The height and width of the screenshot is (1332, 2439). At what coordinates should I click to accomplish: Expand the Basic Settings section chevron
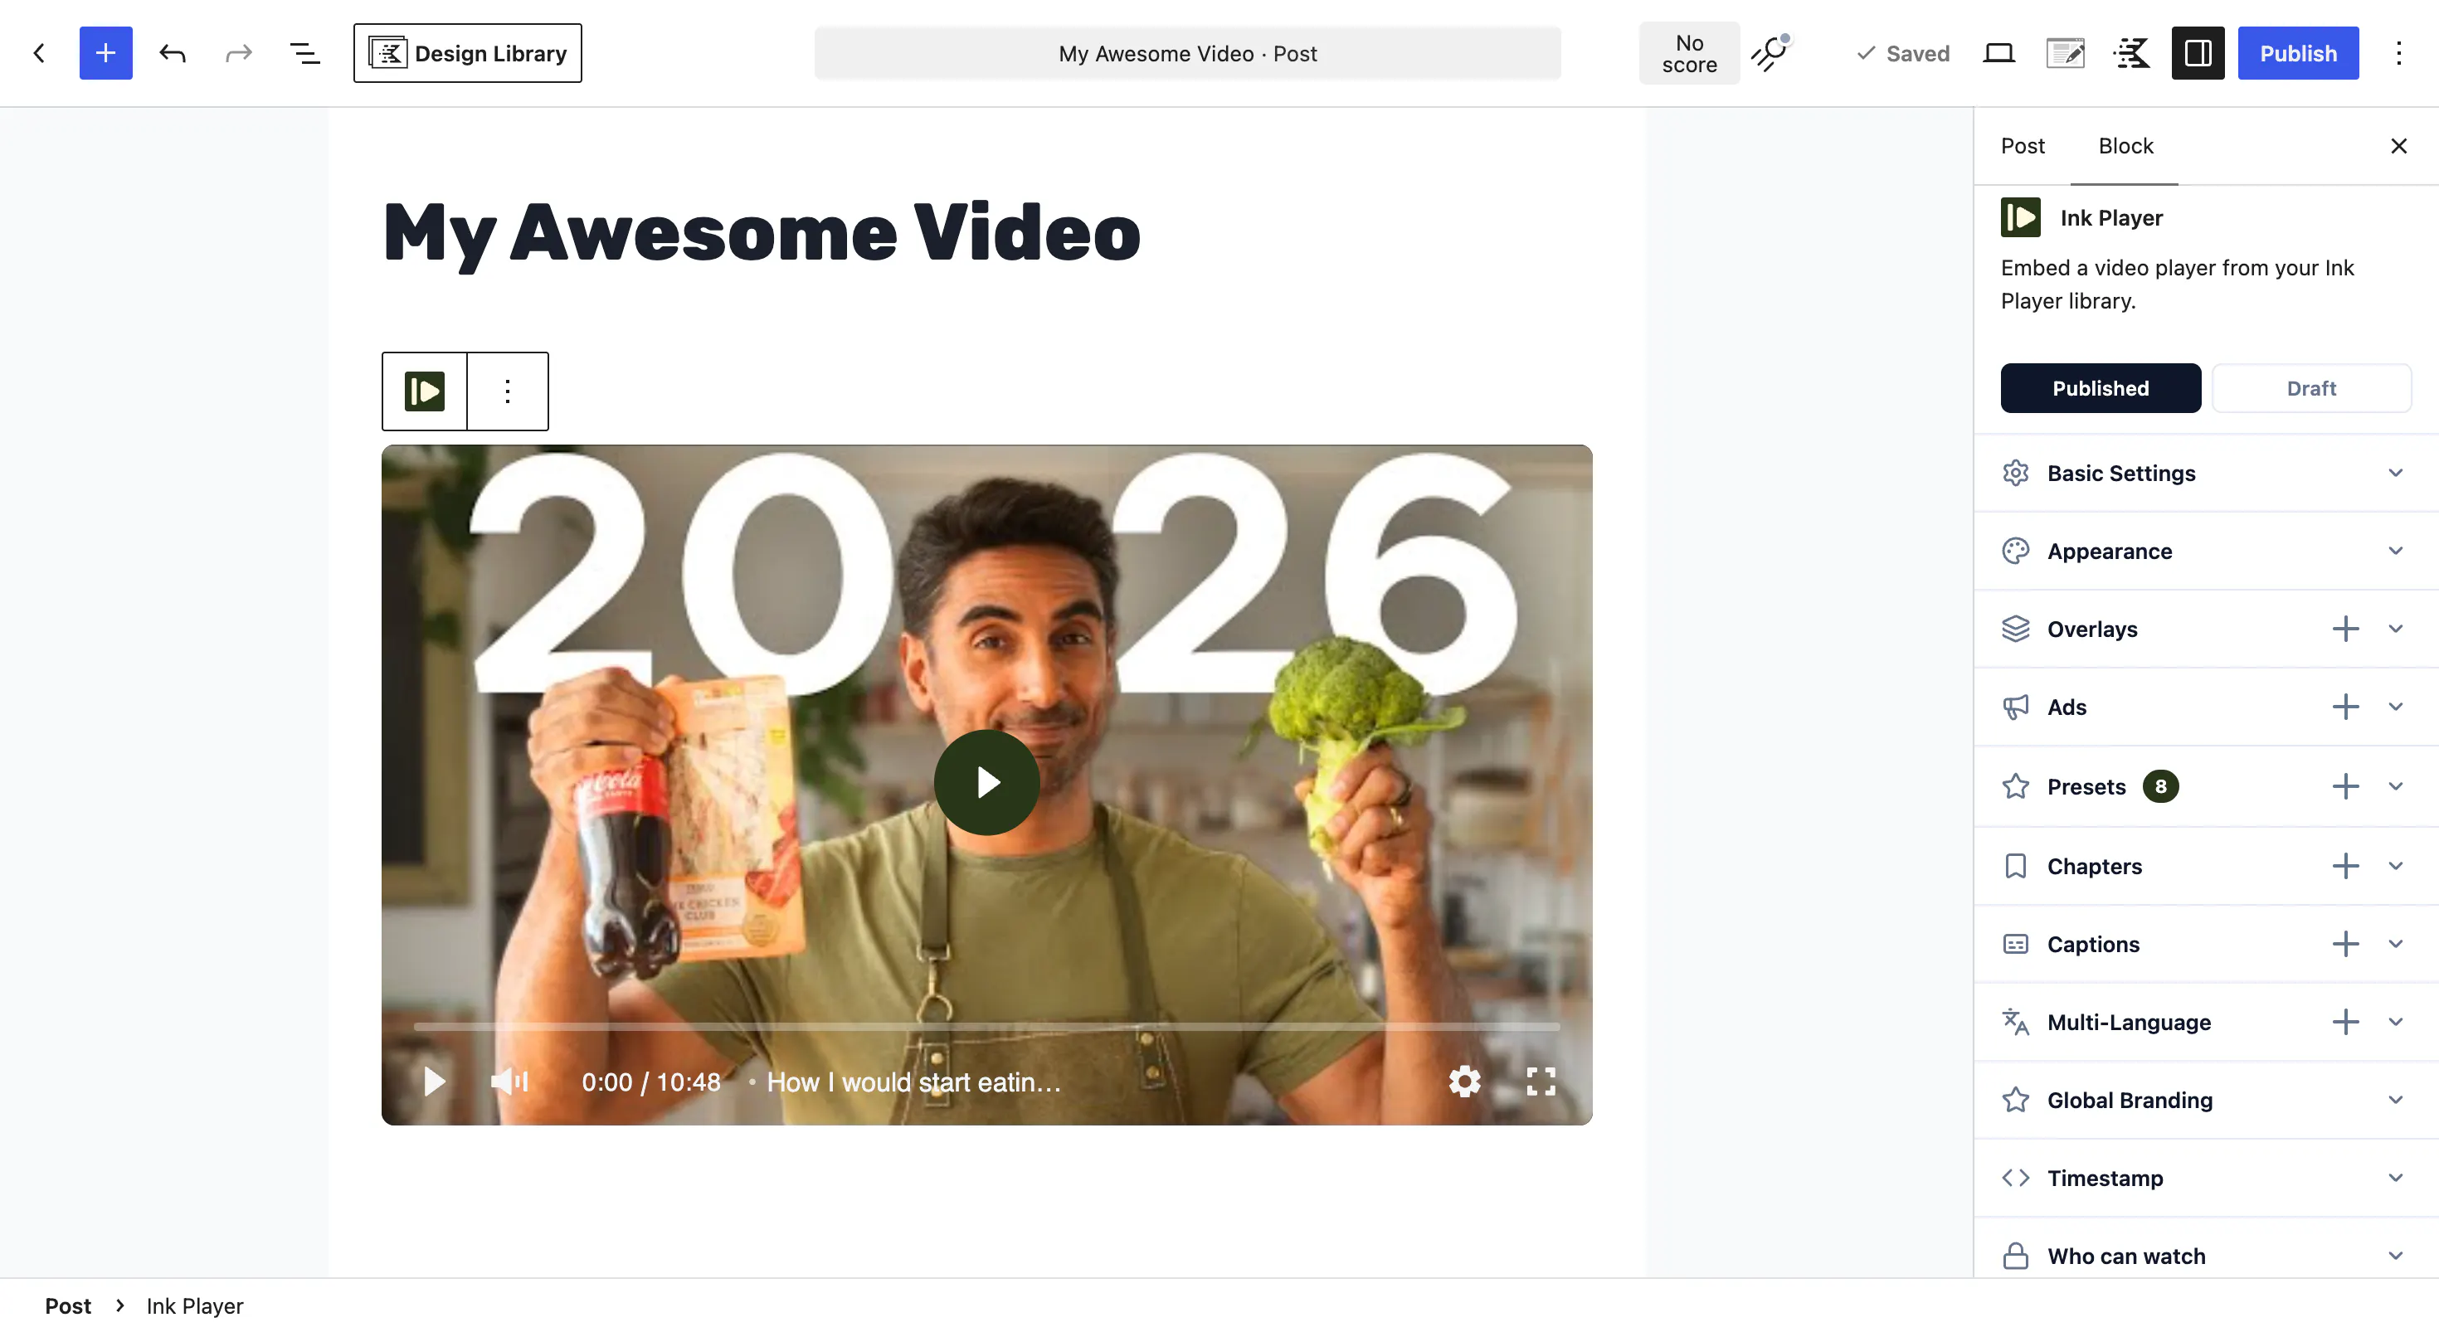[2396, 473]
